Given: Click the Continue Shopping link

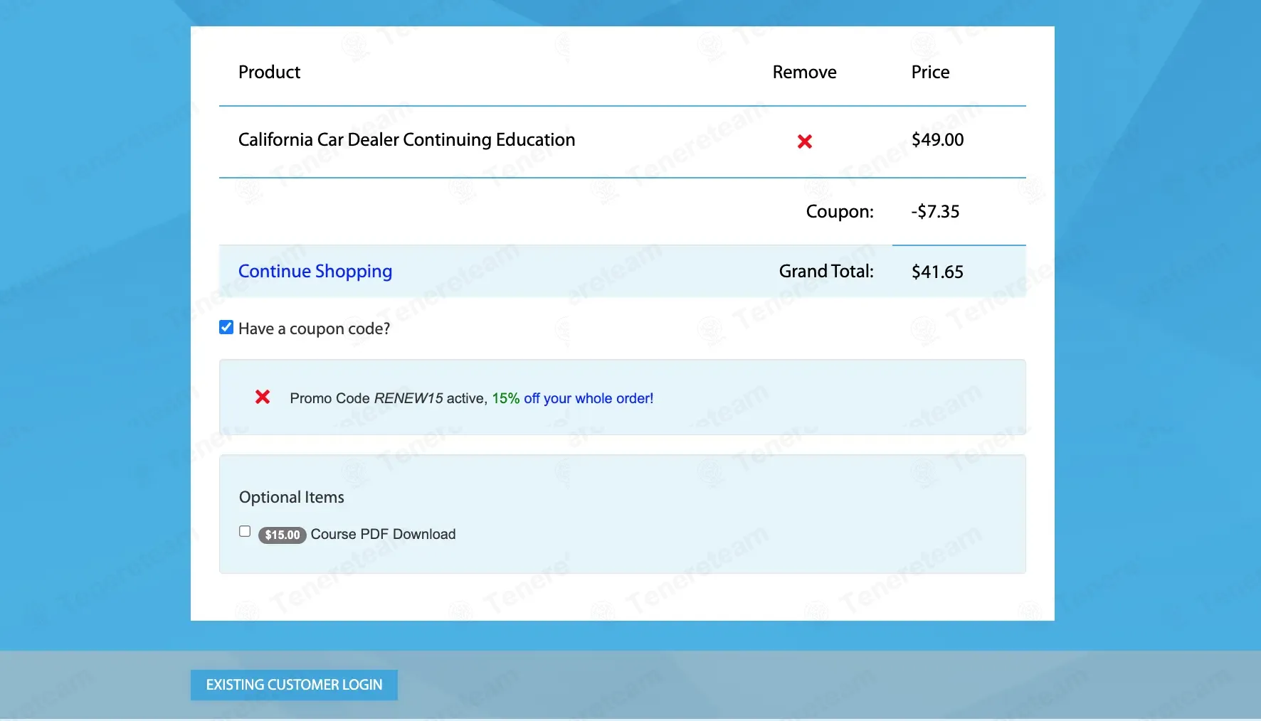Looking at the screenshot, I should pos(315,271).
